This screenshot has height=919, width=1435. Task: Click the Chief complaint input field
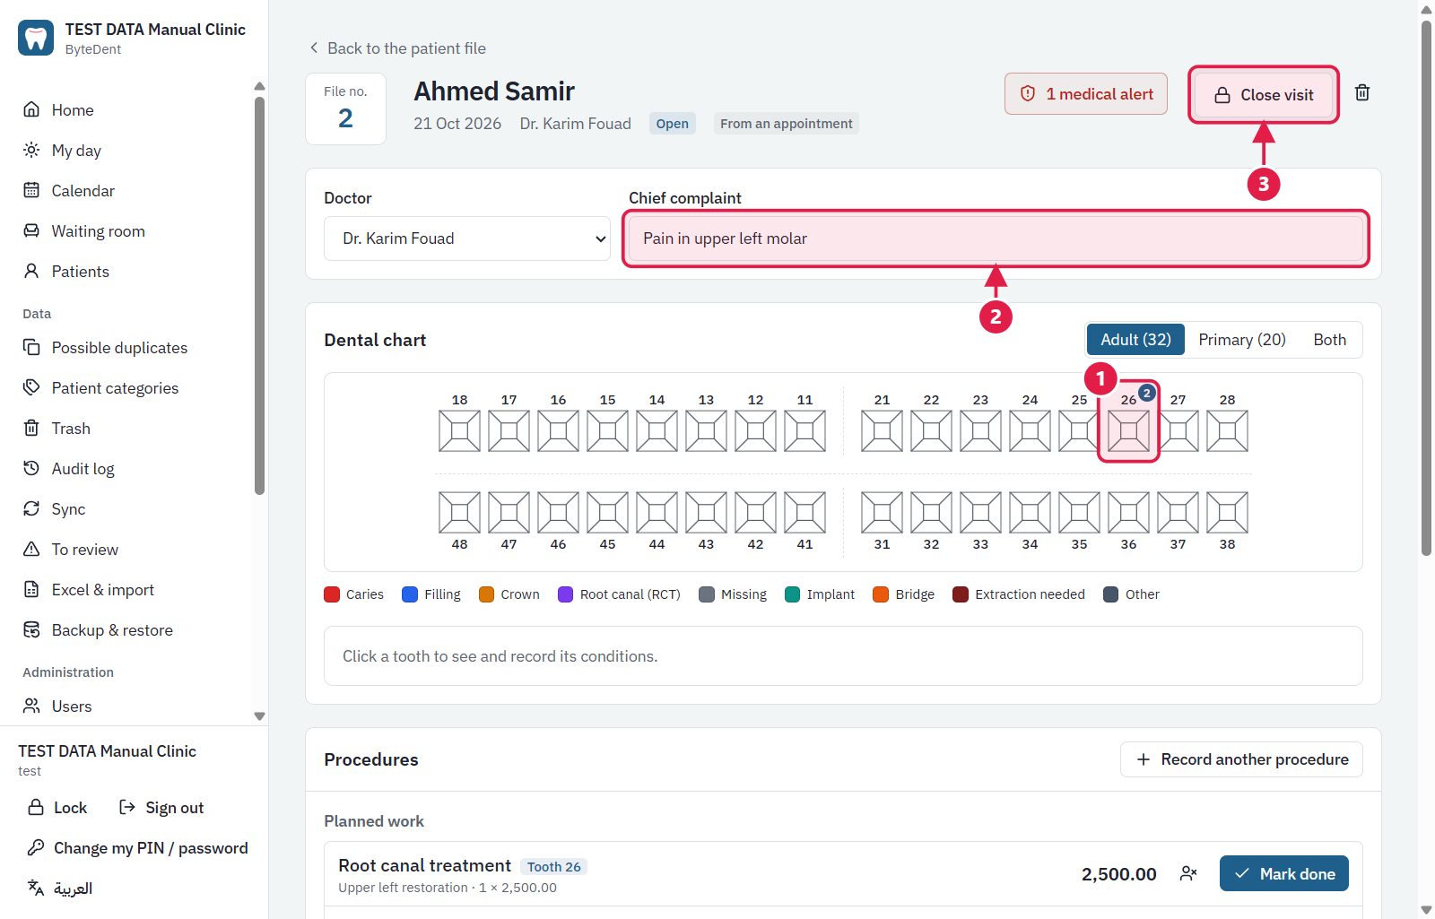(996, 238)
